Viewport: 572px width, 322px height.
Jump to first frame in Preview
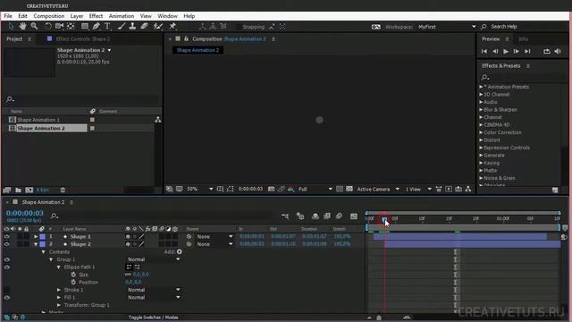coord(484,52)
